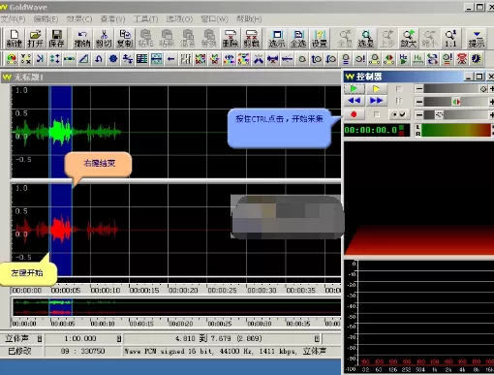Screen dimensions: 494x375
Task: Click the left arrow reverse effect icon
Action: pos(171,59)
